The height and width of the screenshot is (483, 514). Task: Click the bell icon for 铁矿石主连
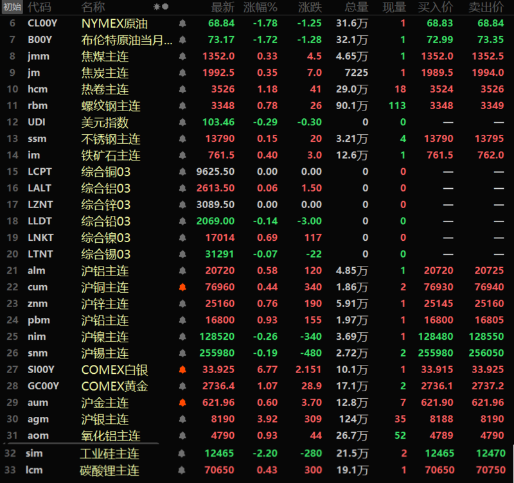coord(182,155)
